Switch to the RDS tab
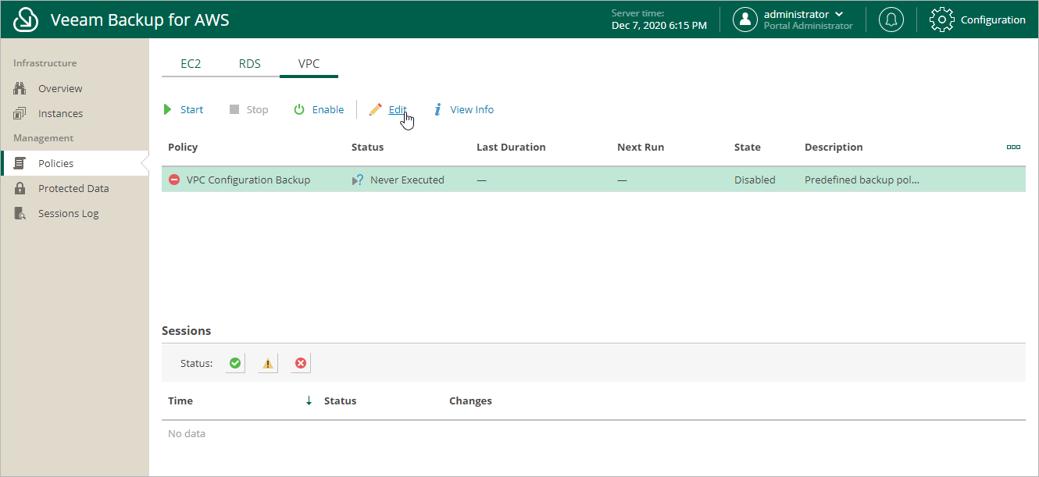Screen dimensions: 1039x477 pyautogui.click(x=250, y=64)
